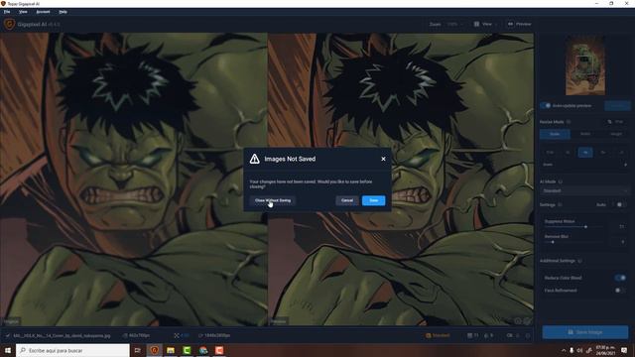The width and height of the screenshot is (635, 357).
Task: Click the Additional Settings info icon
Action: (x=579, y=261)
